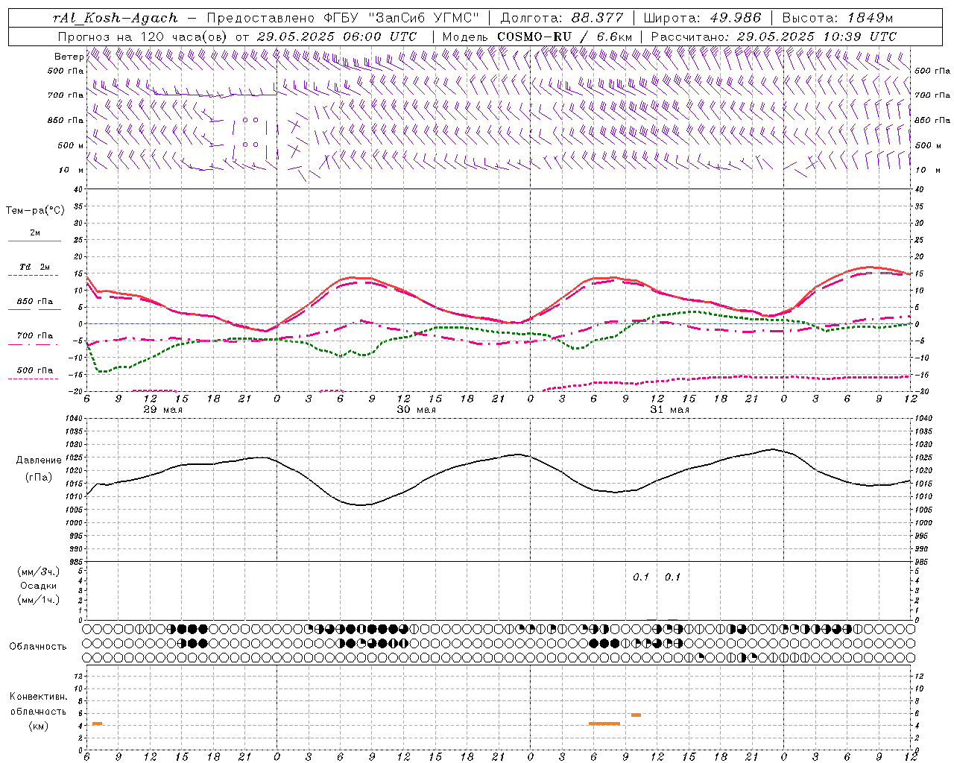Click the 'Предоставлено ФГБУ "ЗапСиб УГМС"' provider text
Viewport: 954px width, 763px height.
point(342,18)
